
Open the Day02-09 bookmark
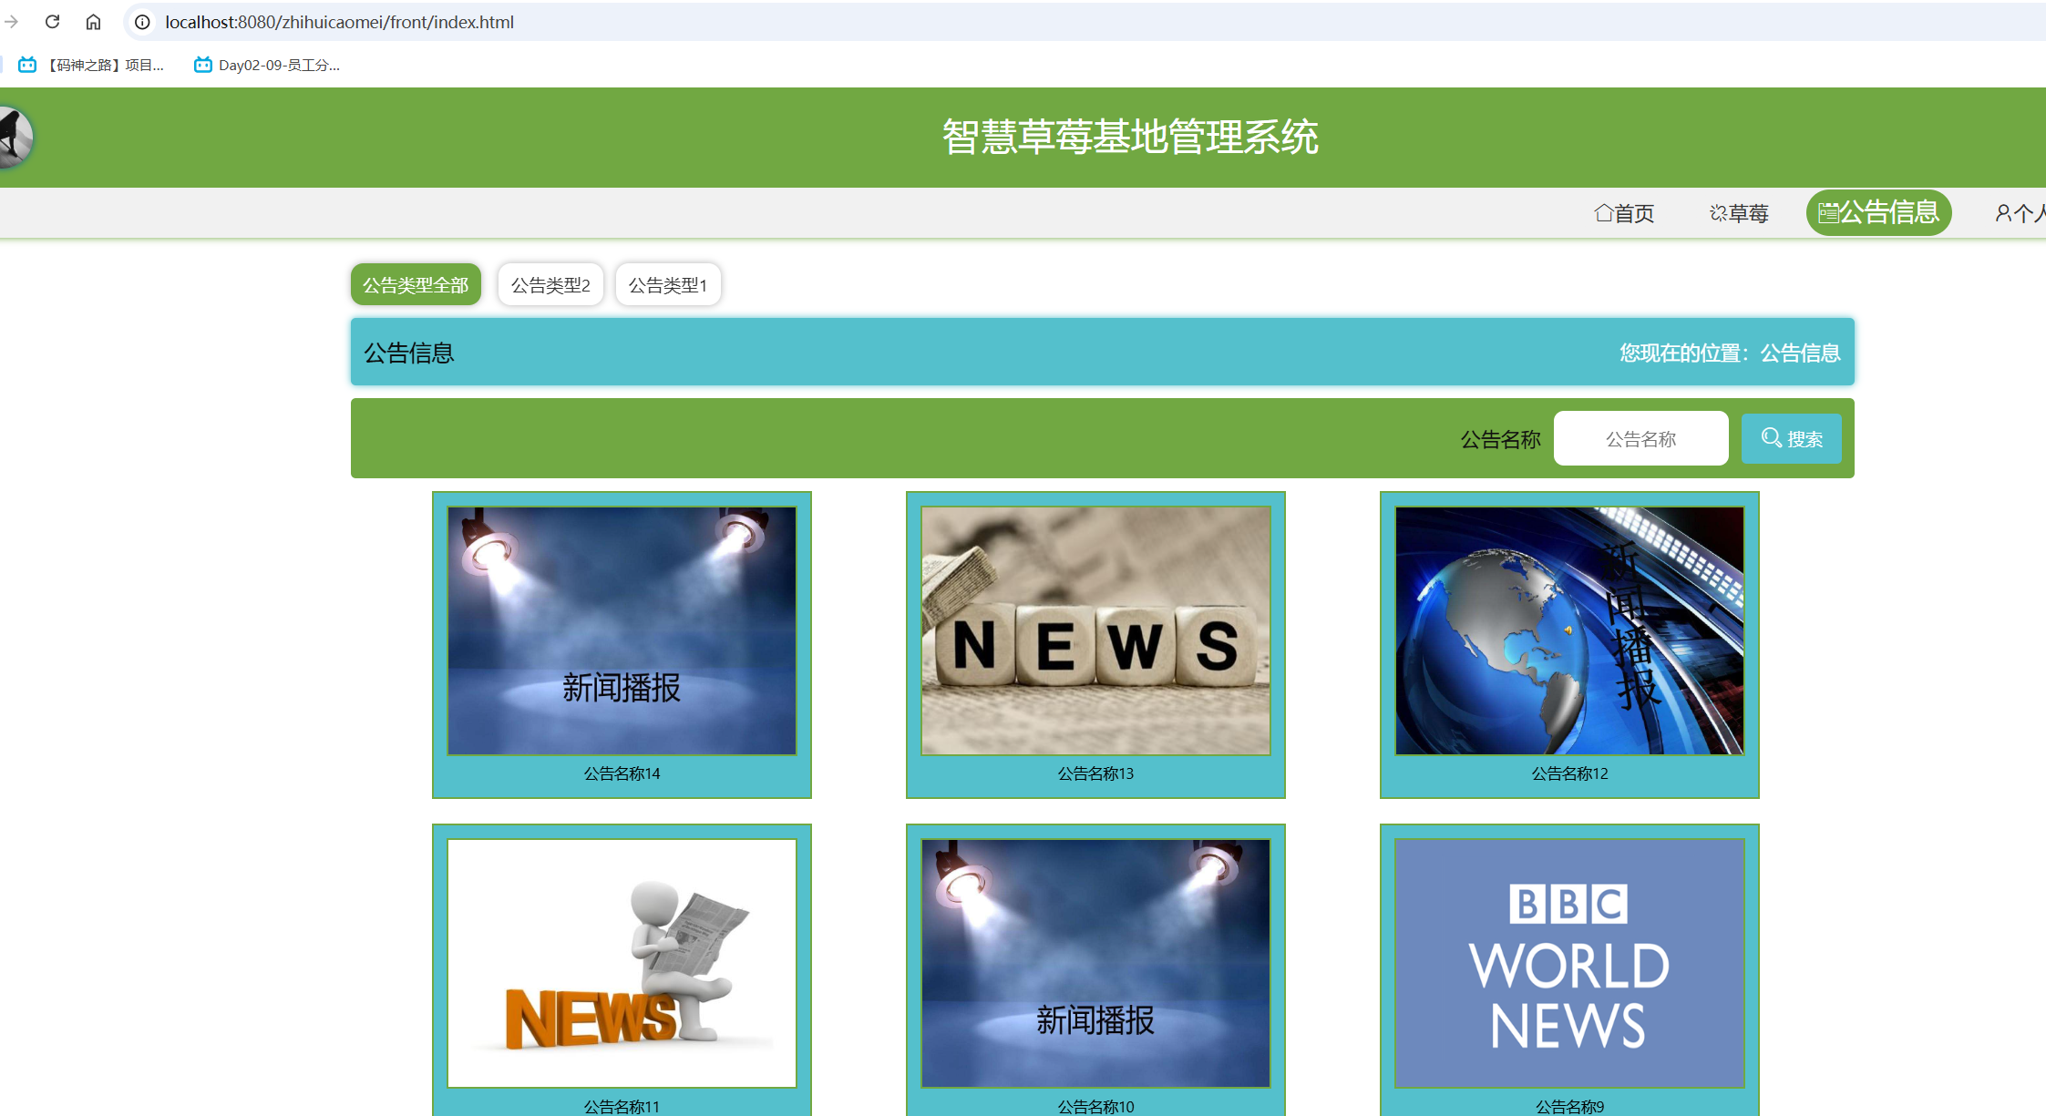(x=267, y=65)
